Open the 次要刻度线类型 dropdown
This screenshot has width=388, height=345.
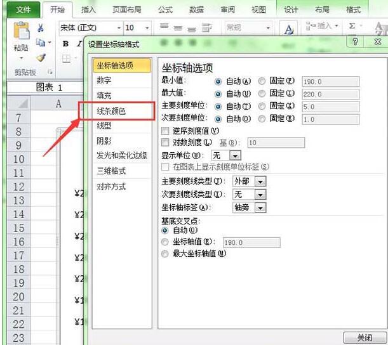pos(260,195)
